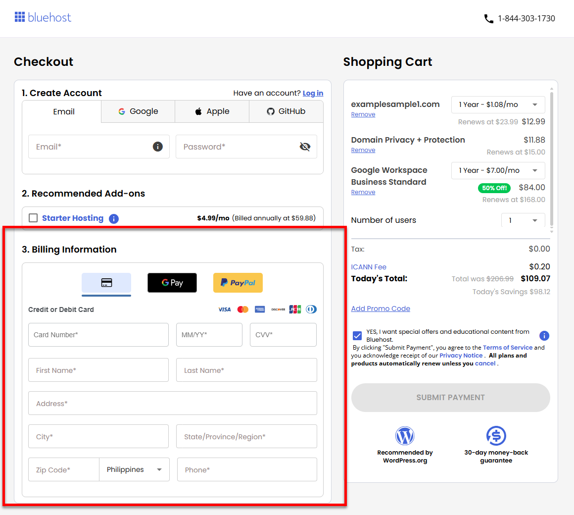
Task: Open the Workspace 1 Year - $7.00/mo dropdown
Action: pos(498,170)
